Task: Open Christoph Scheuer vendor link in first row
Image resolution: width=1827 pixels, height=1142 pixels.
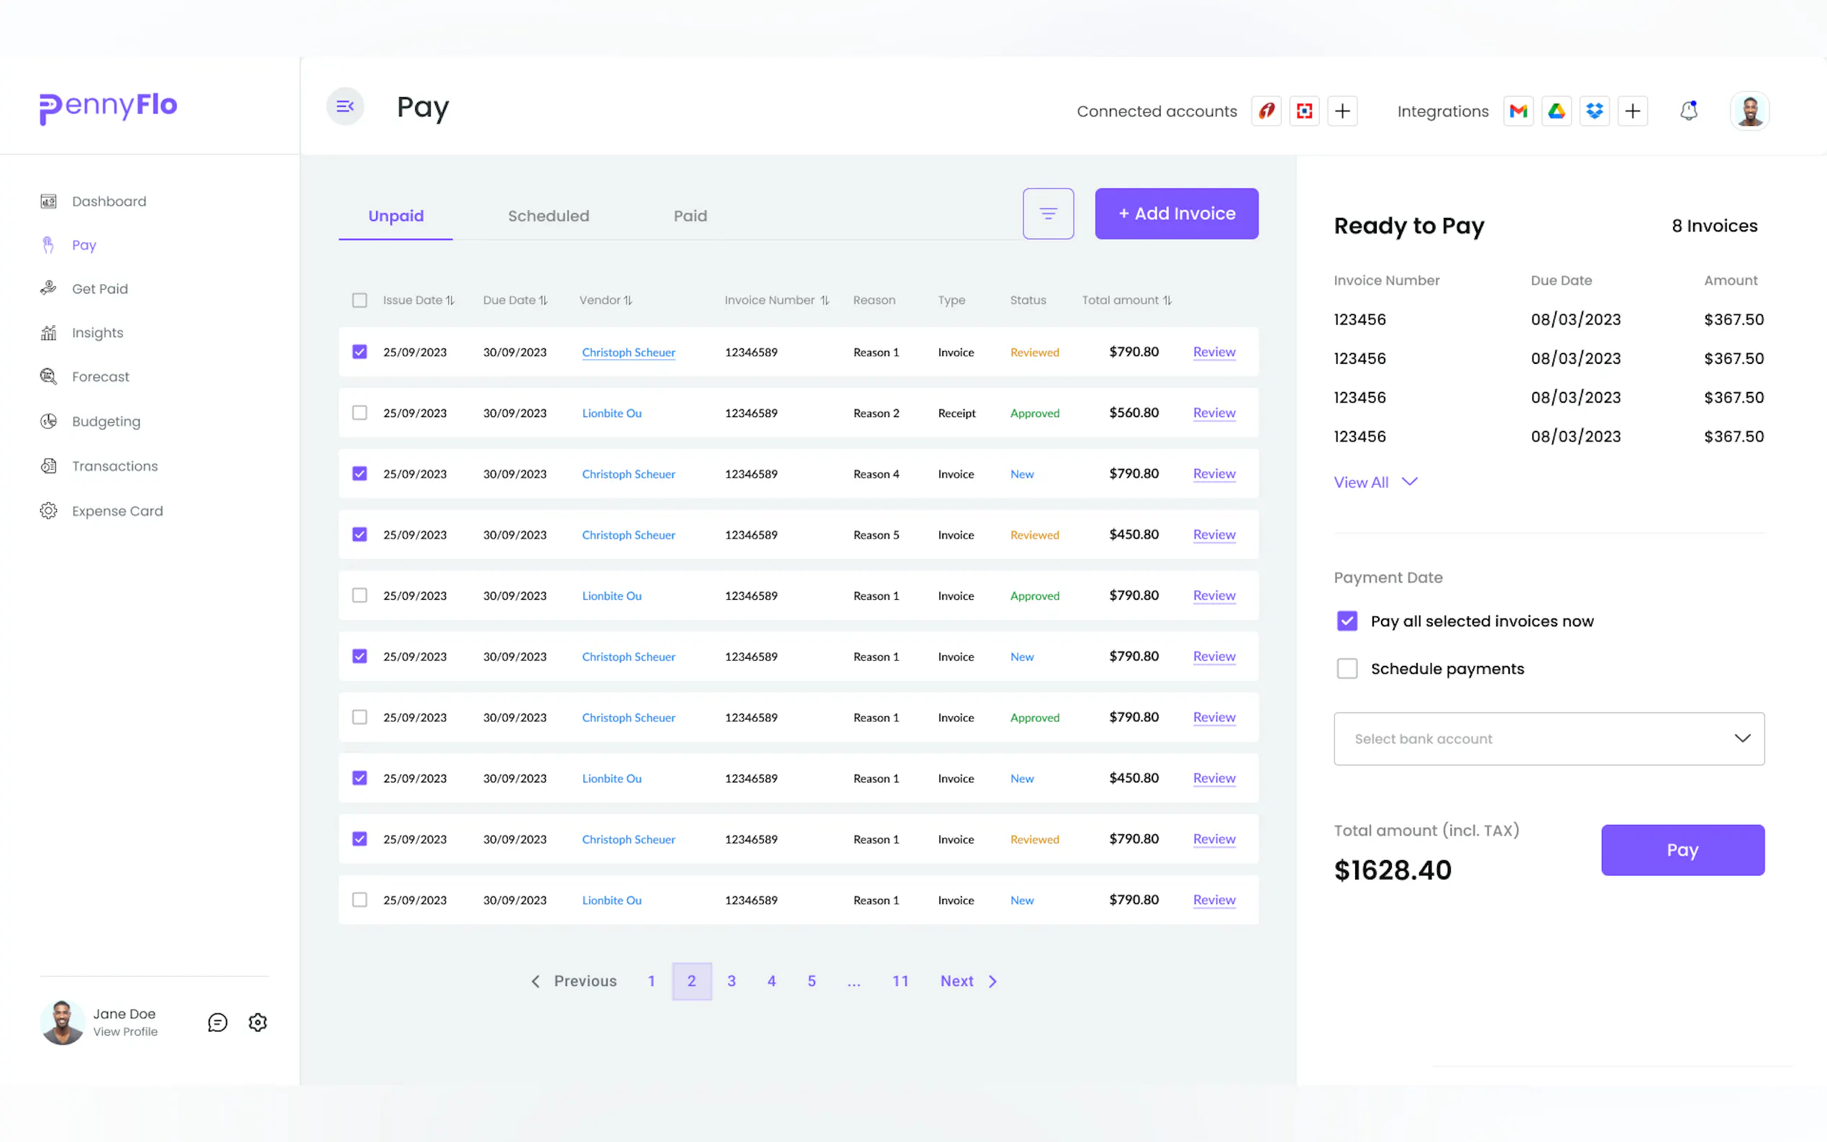Action: pyautogui.click(x=629, y=352)
